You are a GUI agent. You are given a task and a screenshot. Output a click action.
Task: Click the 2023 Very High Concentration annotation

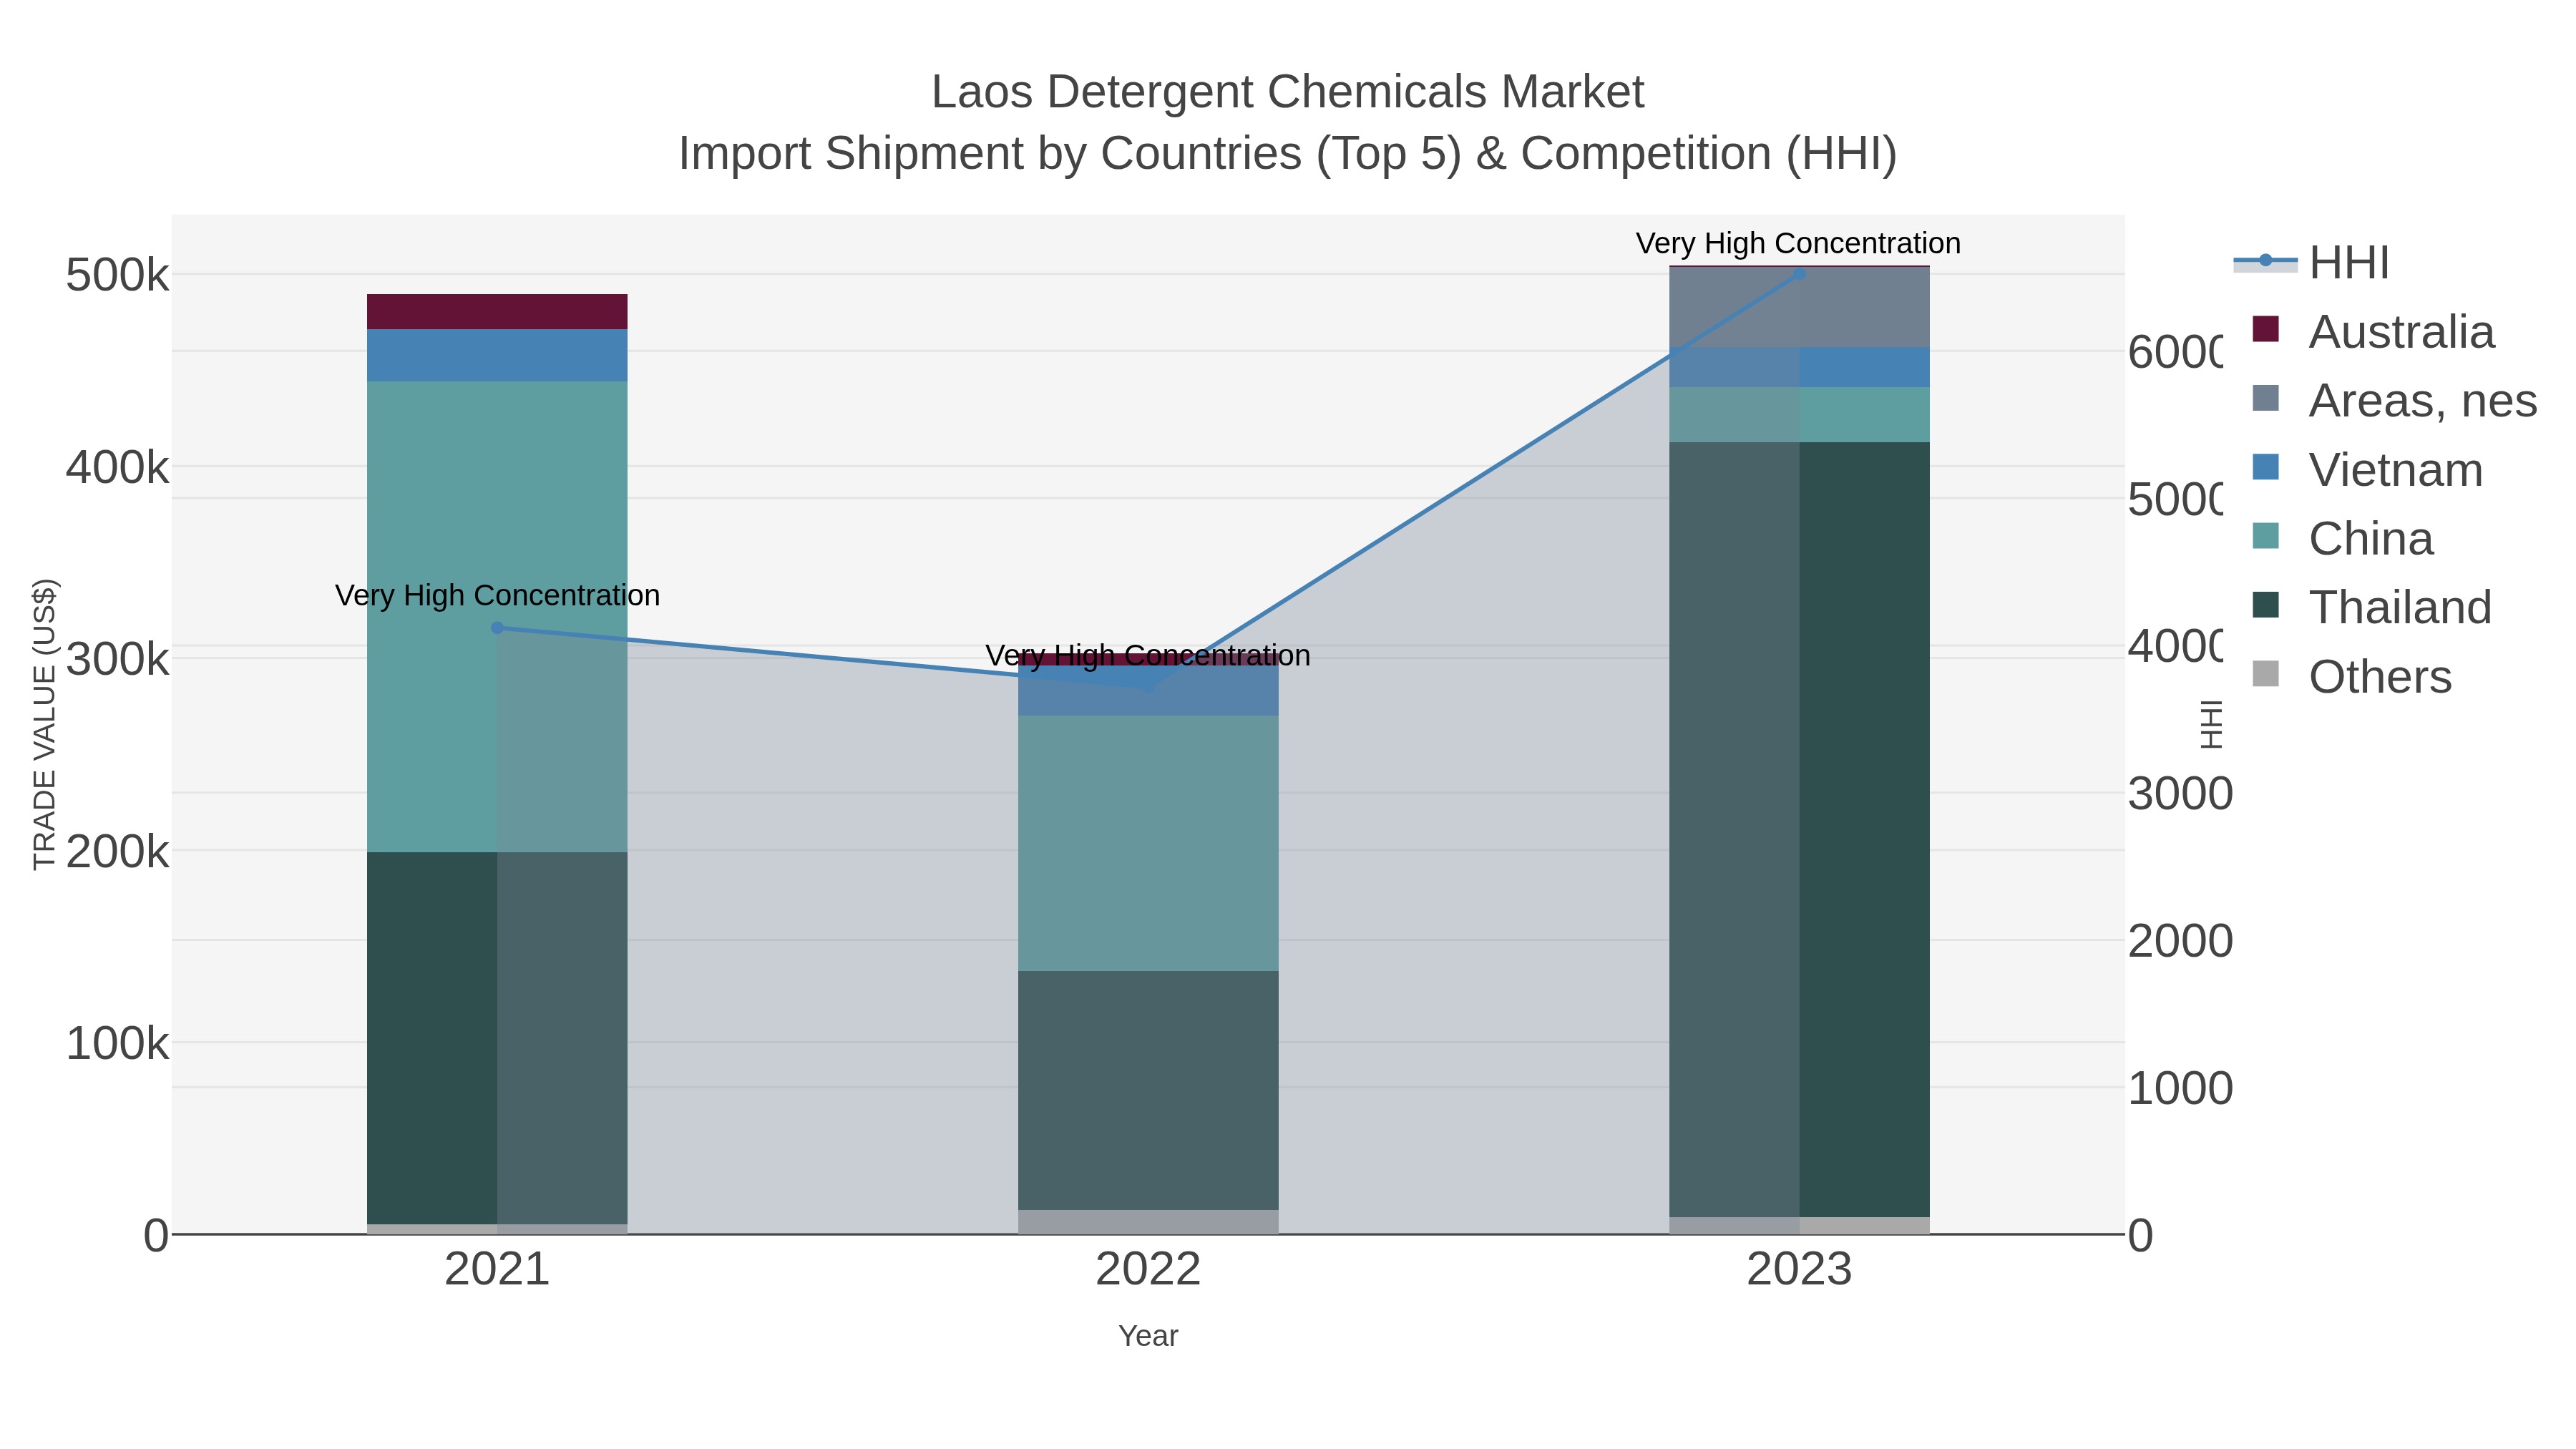pyautogui.click(x=1798, y=243)
